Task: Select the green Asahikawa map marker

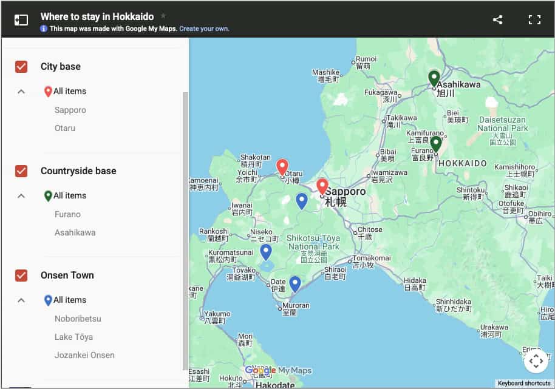Action: click(434, 78)
